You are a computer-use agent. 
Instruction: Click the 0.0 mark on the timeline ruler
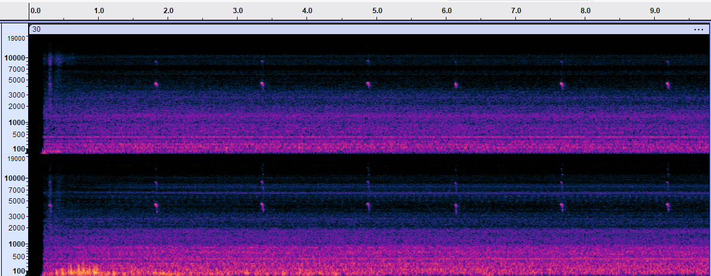[35, 10]
